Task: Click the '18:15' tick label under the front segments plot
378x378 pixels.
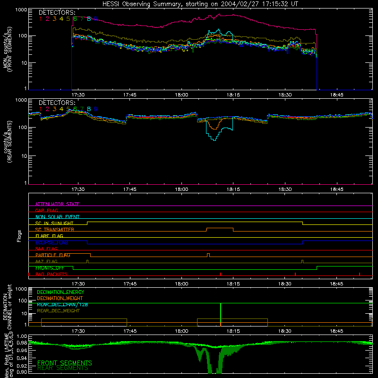Action: coord(233,95)
